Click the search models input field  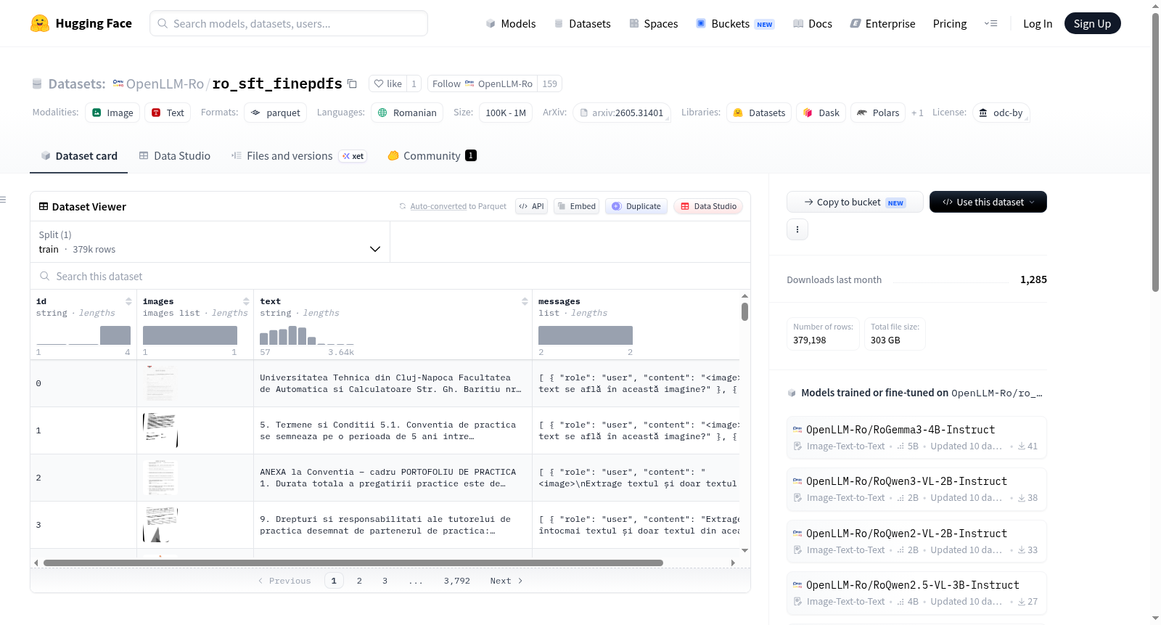click(289, 23)
